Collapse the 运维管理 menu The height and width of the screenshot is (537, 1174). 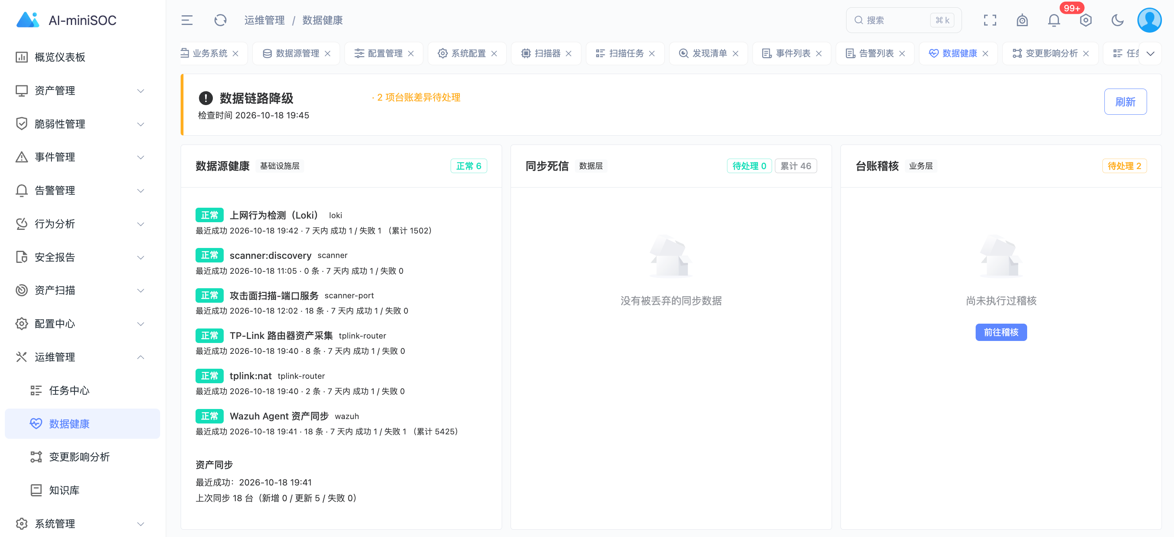(83, 357)
